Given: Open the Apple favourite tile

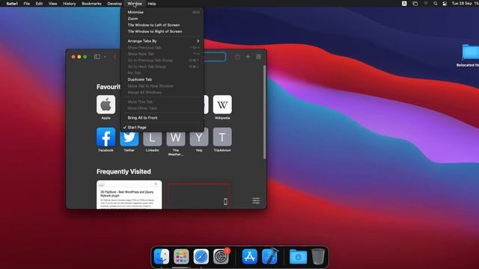Looking at the screenshot, I should click(x=106, y=105).
